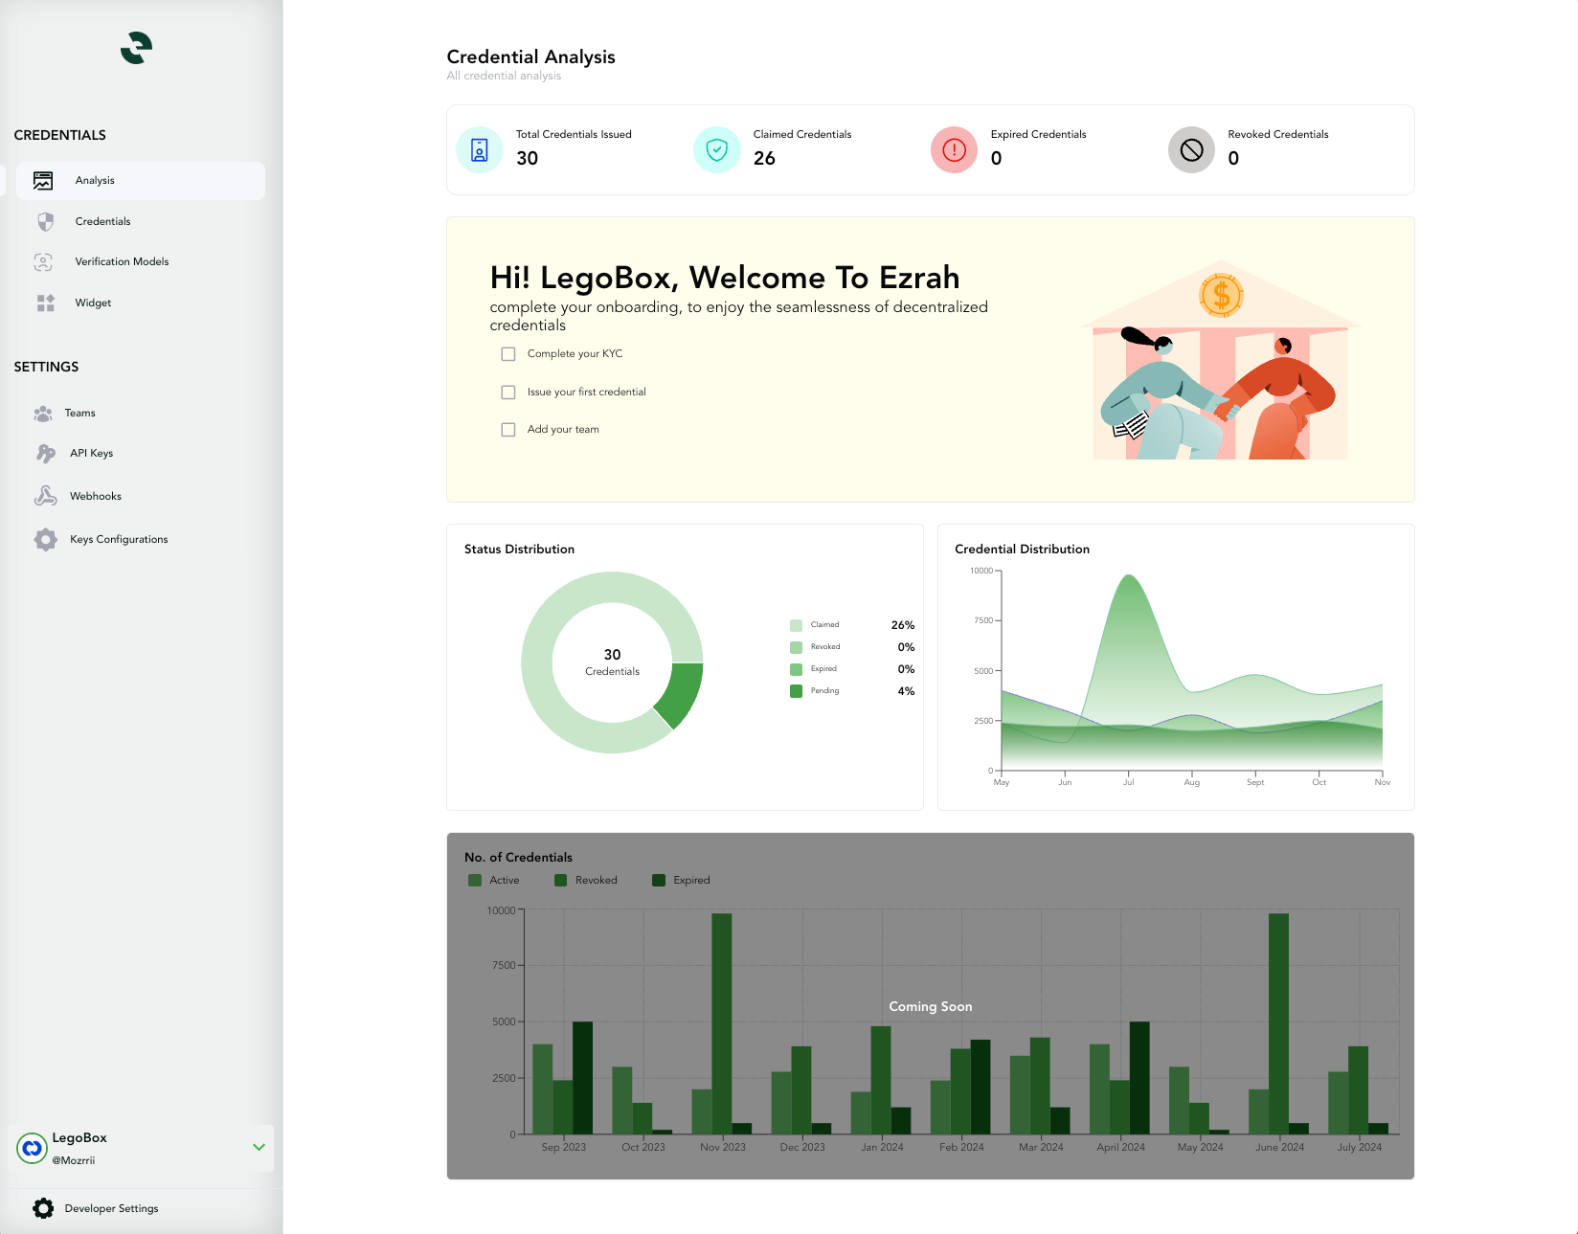Select the API Keys key icon
Screen dimensions: 1578x1234
click(x=45, y=454)
